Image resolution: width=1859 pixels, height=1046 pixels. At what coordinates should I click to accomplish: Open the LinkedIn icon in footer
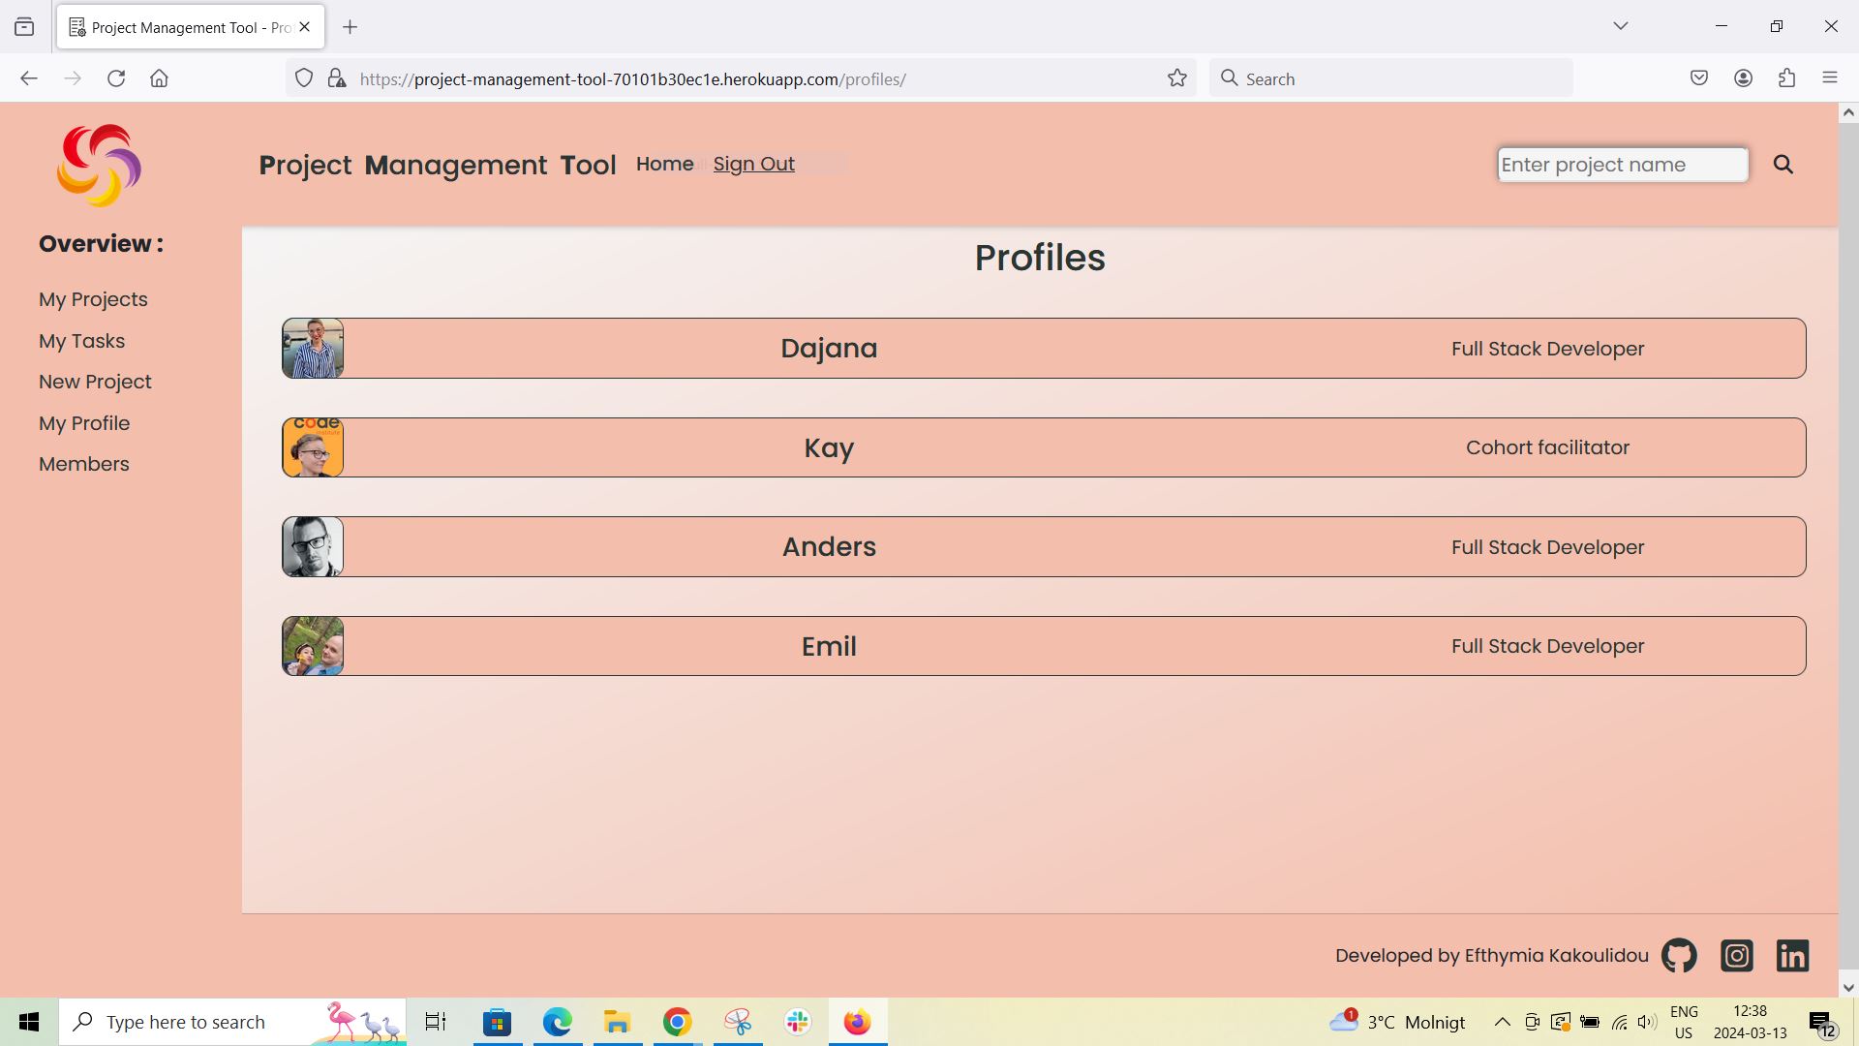(x=1792, y=955)
